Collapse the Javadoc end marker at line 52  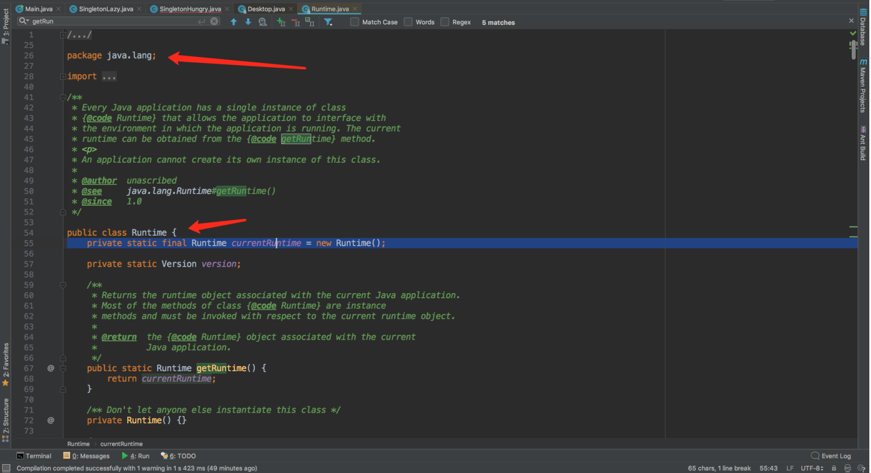point(63,212)
